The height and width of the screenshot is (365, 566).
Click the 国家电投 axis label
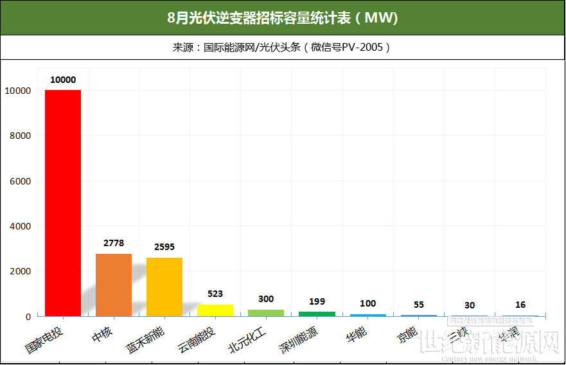[x=44, y=340]
